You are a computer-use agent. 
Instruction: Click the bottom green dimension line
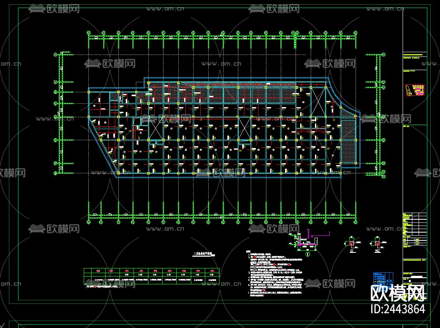pos(222,214)
